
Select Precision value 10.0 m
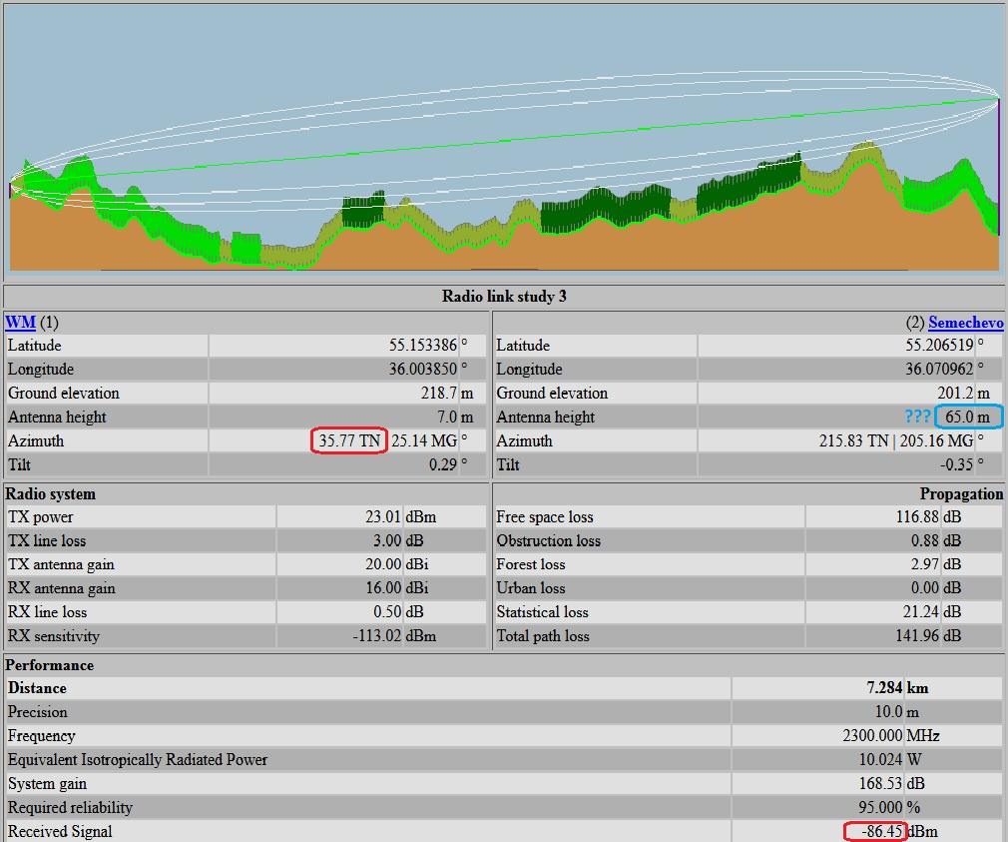(x=897, y=712)
